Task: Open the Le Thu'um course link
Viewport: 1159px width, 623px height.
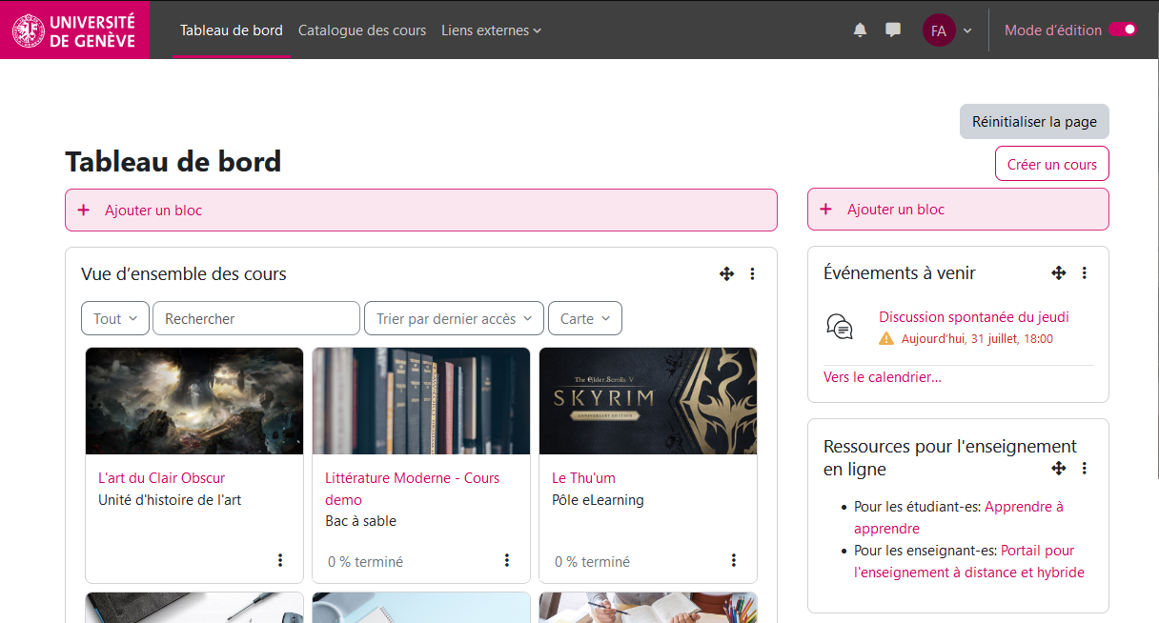Action: pyautogui.click(x=583, y=478)
